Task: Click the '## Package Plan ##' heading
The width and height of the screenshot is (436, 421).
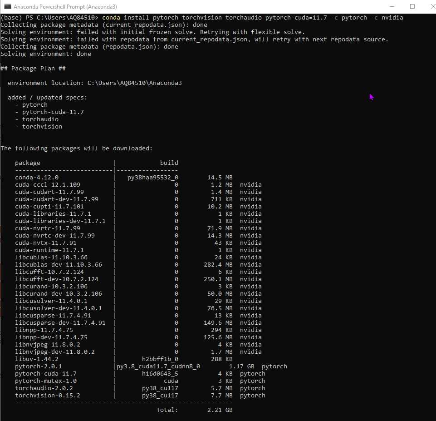Action: 33,69
